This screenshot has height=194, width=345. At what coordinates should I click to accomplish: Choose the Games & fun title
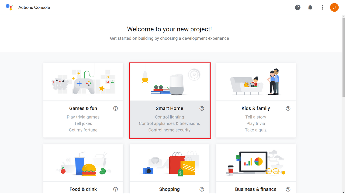(x=83, y=108)
